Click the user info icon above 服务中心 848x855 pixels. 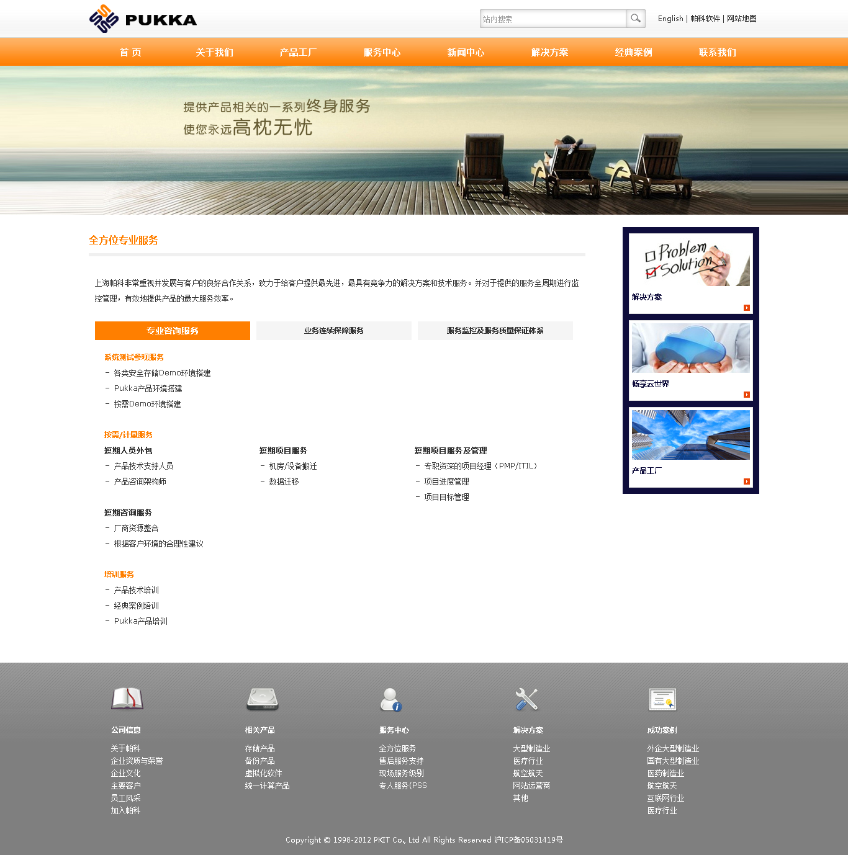point(391,700)
